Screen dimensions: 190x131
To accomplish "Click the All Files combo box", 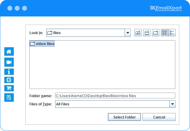I will pyautogui.click(x=112, y=104).
